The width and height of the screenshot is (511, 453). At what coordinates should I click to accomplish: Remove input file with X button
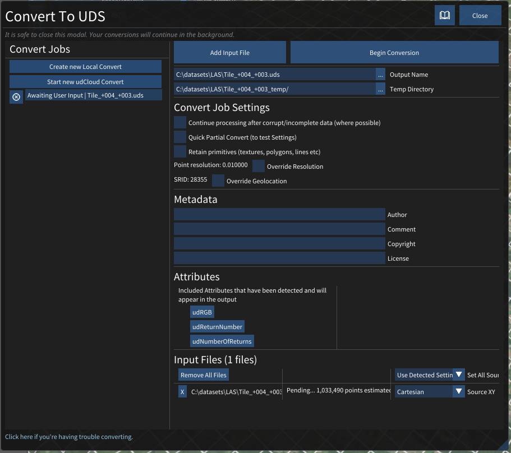click(x=182, y=392)
